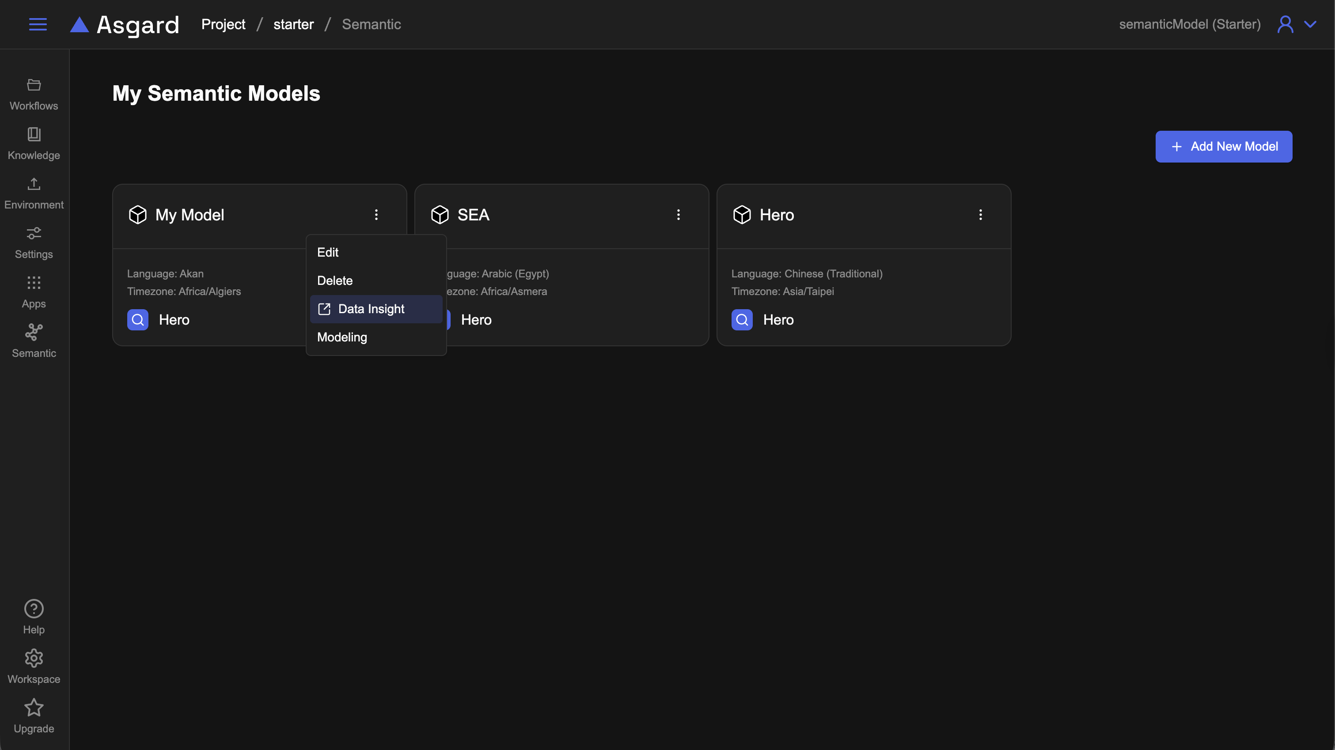
Task: Open the SEA card three-dot menu
Action: click(678, 215)
